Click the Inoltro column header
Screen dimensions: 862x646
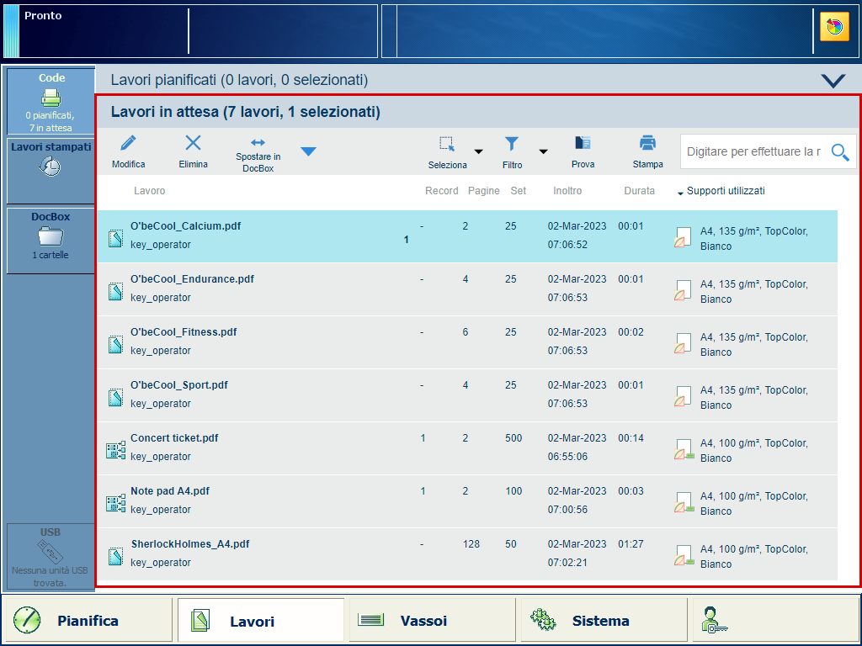(567, 191)
